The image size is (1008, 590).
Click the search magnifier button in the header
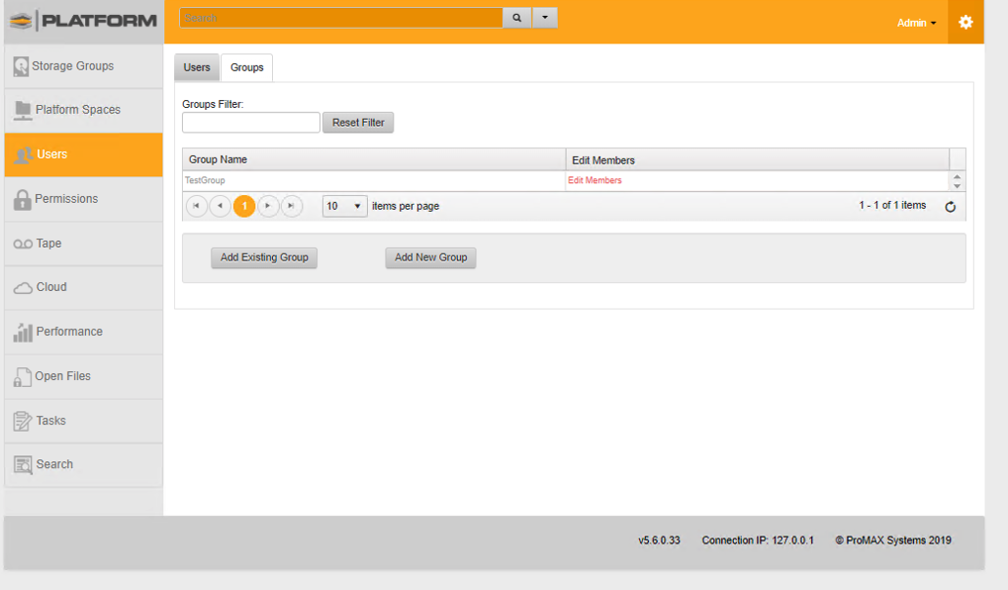516,18
